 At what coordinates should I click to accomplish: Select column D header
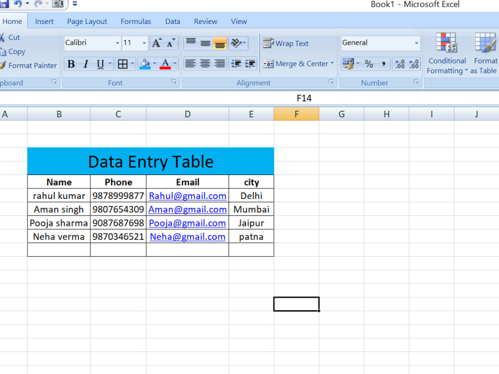[x=188, y=114]
